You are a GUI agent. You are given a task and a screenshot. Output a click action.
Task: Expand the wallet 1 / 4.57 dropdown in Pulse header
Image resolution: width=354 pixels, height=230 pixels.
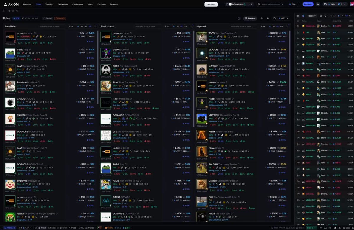(x=281, y=19)
